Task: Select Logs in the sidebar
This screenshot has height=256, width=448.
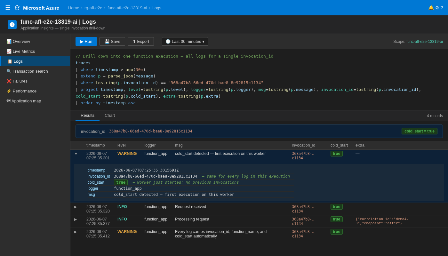Action: tap(35, 61)
